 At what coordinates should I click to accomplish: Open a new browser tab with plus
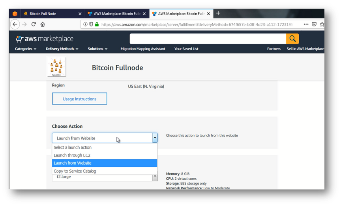tap(218, 13)
